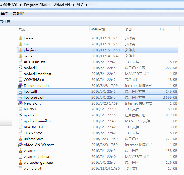Click the plugins folder icon
The image size is (184, 175).
pyautogui.click(x=21, y=50)
